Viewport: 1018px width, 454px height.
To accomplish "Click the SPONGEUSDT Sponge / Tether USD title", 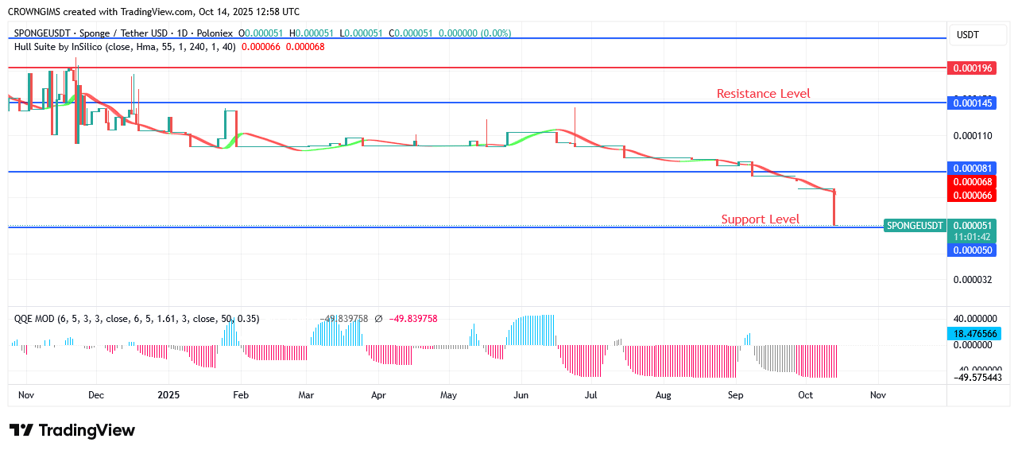I will tap(123, 33).
